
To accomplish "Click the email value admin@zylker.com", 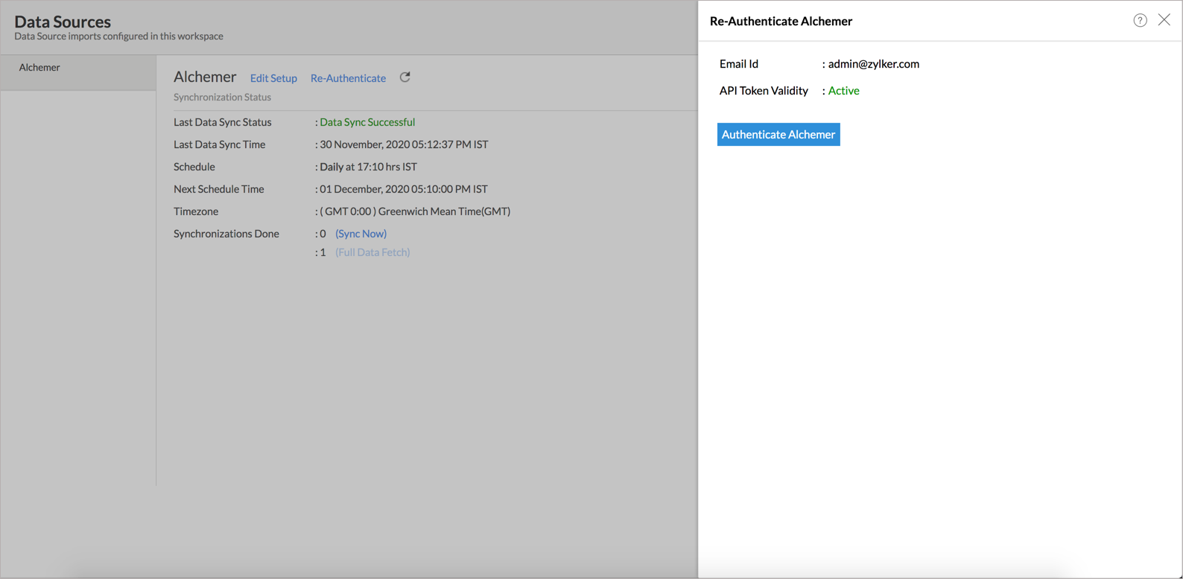I will tap(874, 64).
